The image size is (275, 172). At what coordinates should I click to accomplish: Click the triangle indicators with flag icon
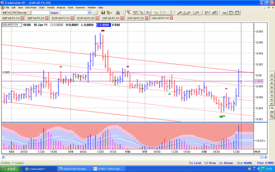(135, 13)
